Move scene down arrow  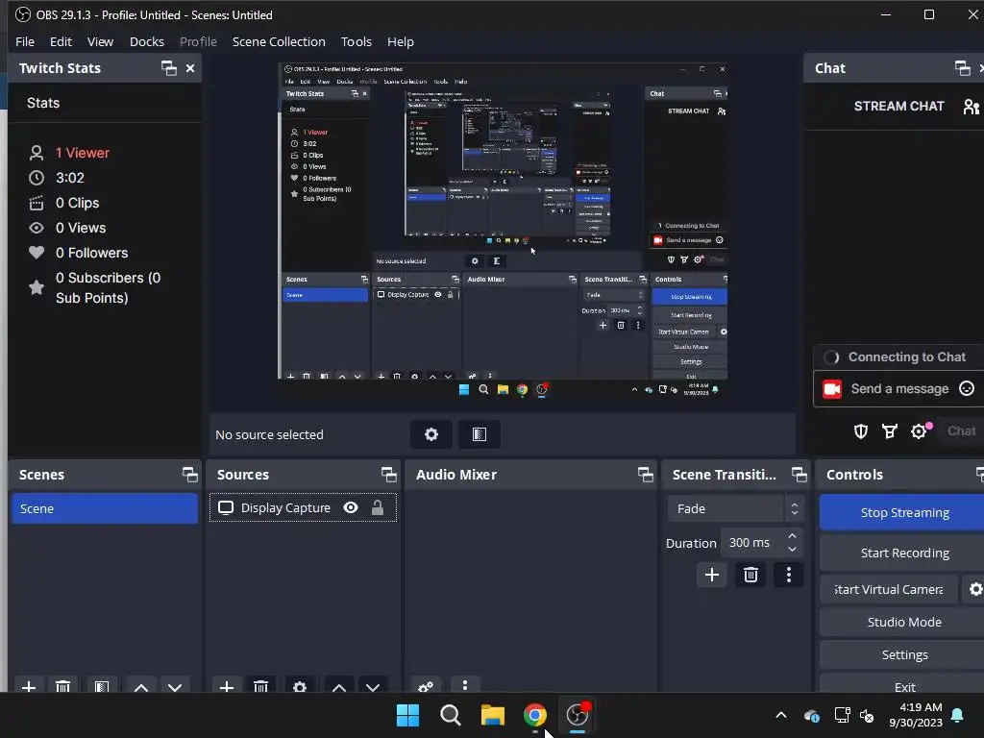[175, 686]
